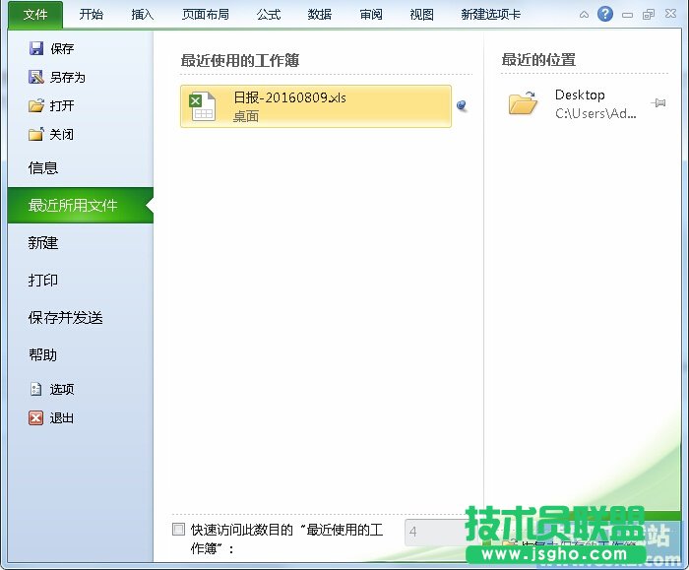Select 打印 in the backstage menu
The height and width of the screenshot is (570, 689).
pos(43,281)
